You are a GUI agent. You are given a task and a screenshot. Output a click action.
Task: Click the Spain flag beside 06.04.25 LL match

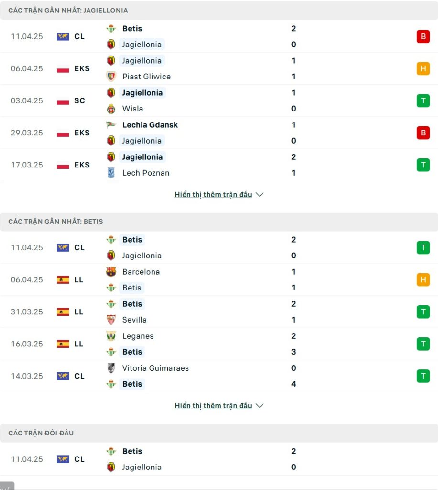coord(63,279)
